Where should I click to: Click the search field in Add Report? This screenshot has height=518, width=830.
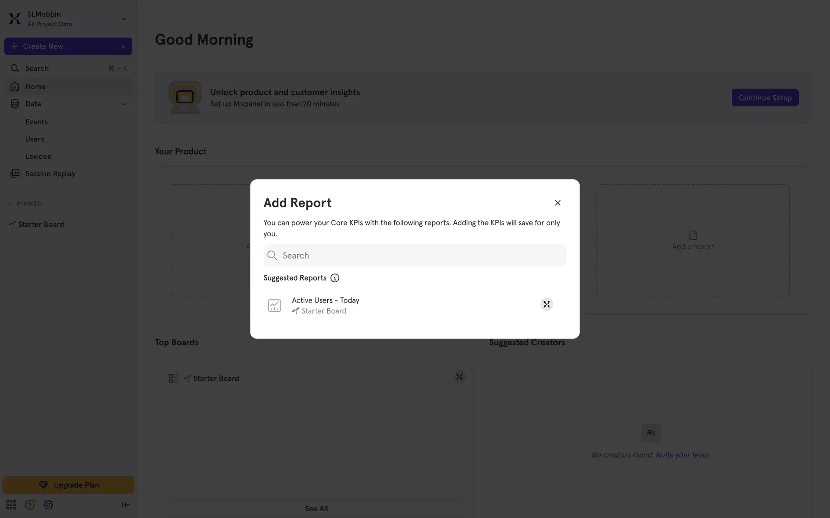point(415,256)
